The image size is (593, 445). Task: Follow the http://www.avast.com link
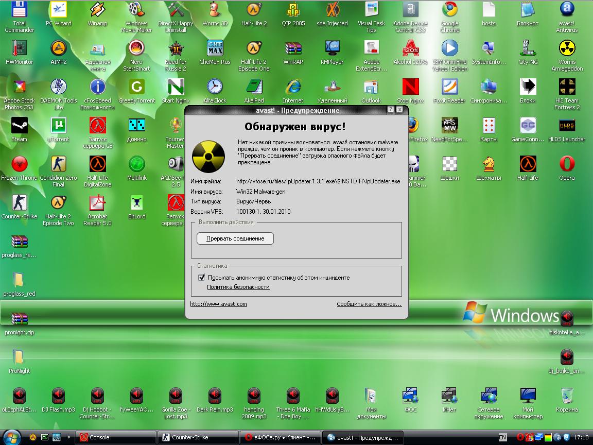tap(218, 304)
